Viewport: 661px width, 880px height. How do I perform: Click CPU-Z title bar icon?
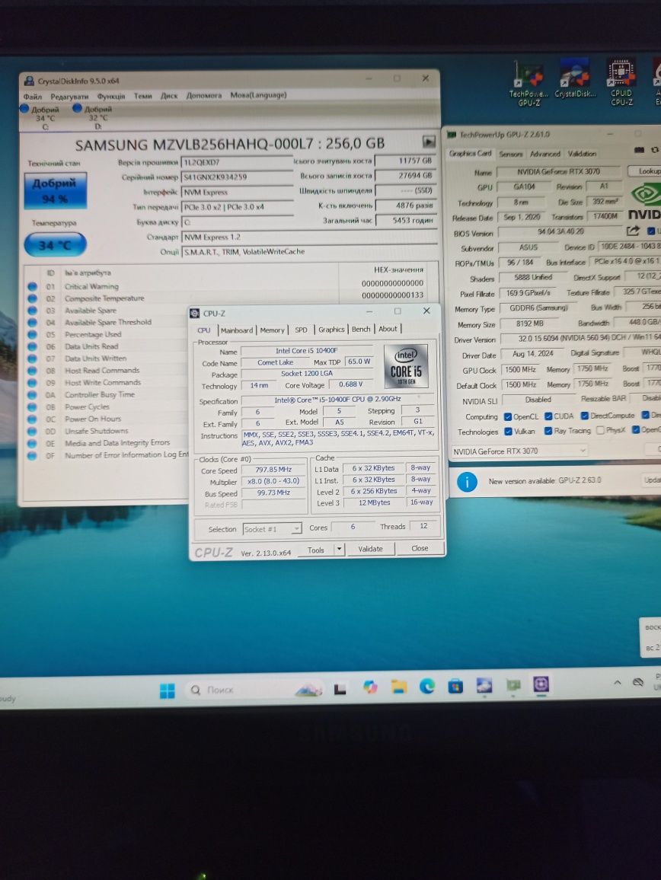pyautogui.click(x=195, y=313)
